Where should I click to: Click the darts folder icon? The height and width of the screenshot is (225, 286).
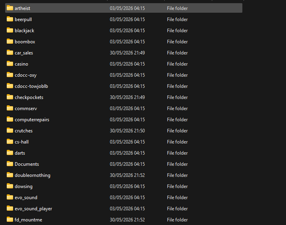point(10,153)
